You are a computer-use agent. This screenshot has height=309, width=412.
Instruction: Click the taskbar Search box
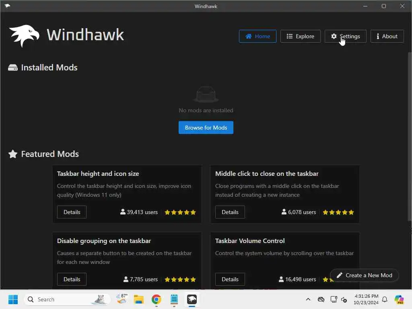click(67, 299)
